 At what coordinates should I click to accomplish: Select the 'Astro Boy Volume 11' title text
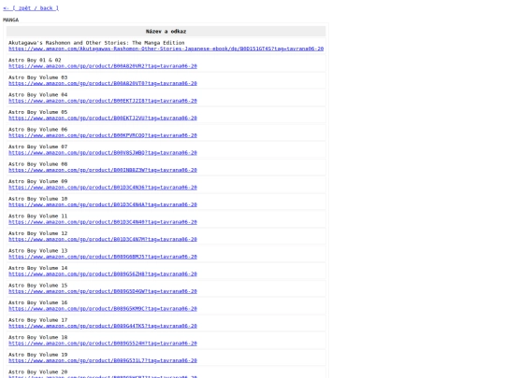pyautogui.click(x=38, y=217)
